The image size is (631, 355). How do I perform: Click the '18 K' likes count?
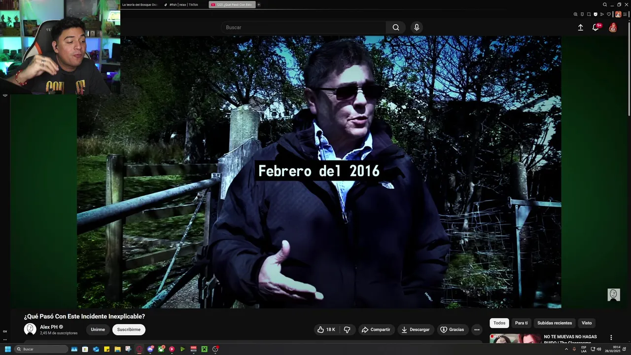pos(330,329)
